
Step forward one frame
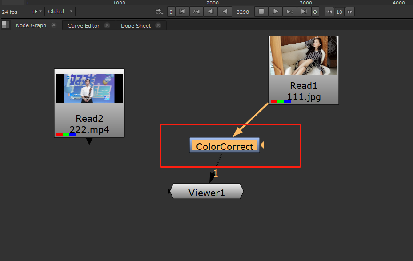[x=276, y=12]
